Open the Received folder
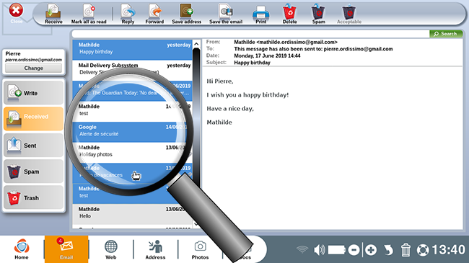The image size is (469, 263). coord(33,119)
